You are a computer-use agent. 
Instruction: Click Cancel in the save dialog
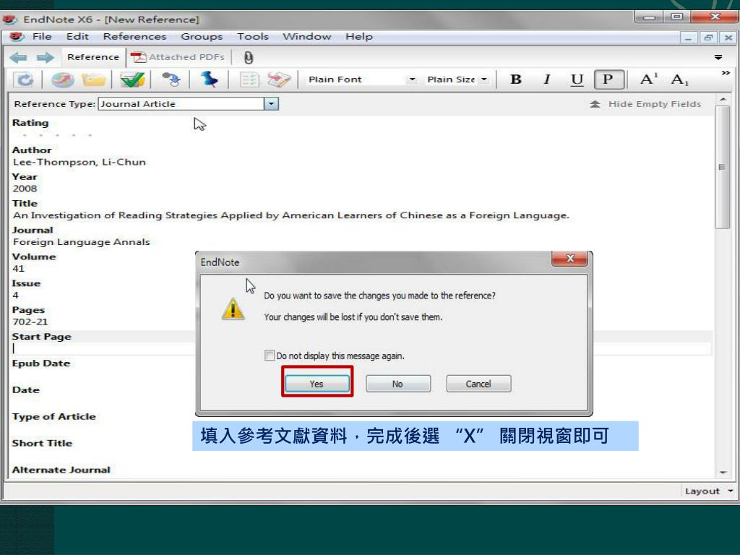coord(478,384)
